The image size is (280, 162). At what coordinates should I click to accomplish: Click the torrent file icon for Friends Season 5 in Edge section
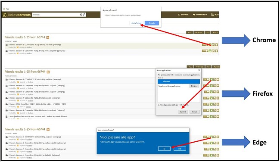pos(215,149)
